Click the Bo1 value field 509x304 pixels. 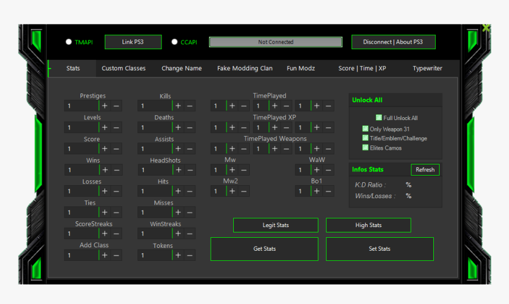click(x=303, y=192)
